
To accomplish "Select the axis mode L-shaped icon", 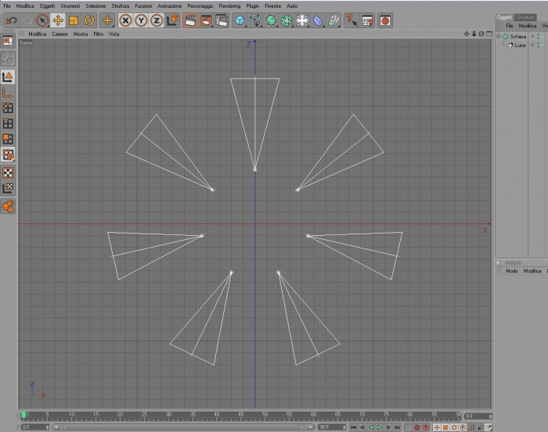I will (x=8, y=93).
